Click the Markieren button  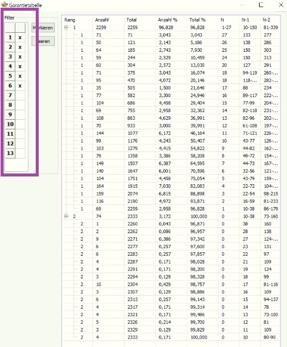coord(43,28)
